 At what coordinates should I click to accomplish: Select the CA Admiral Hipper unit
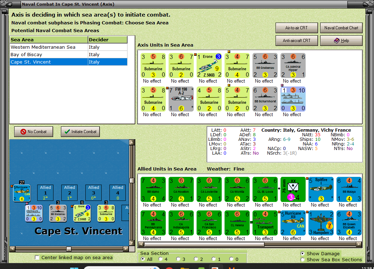(293, 65)
